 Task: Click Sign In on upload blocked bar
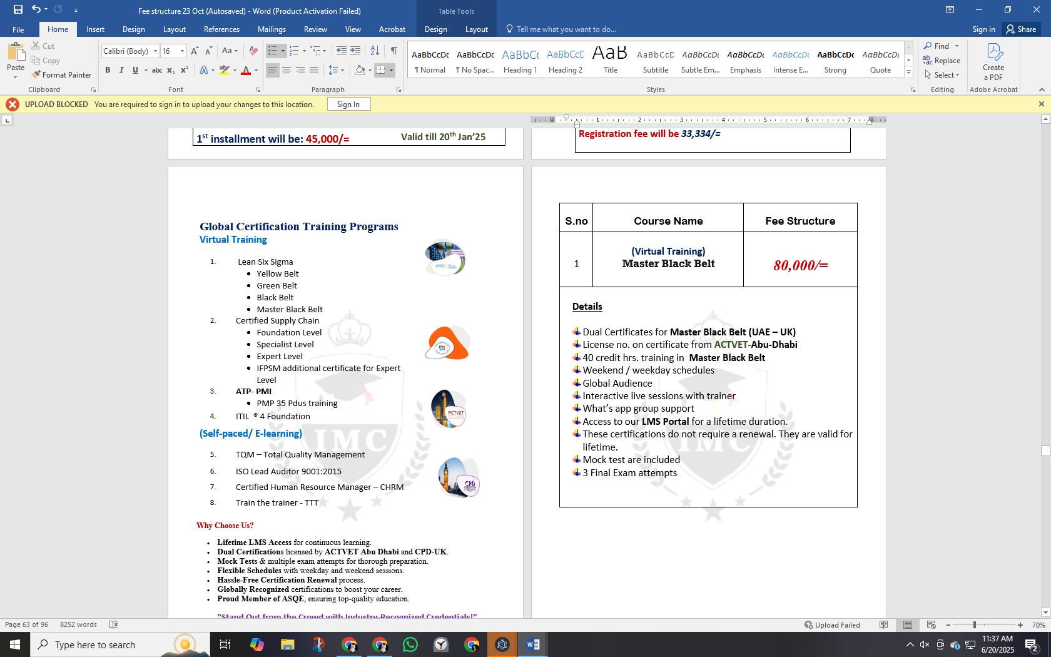(x=348, y=104)
